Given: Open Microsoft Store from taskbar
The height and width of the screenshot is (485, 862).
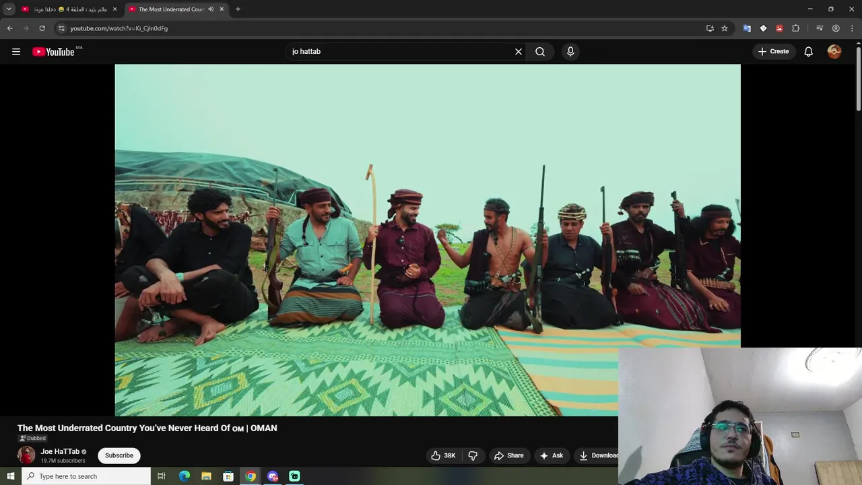Looking at the screenshot, I should (228, 476).
